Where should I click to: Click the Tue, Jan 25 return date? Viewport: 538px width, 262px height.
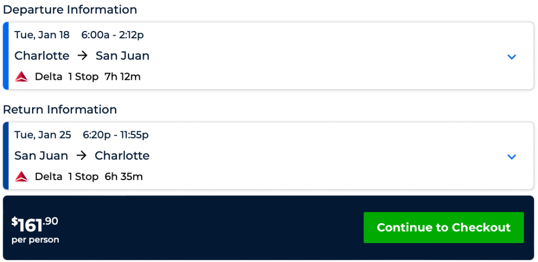click(x=43, y=135)
